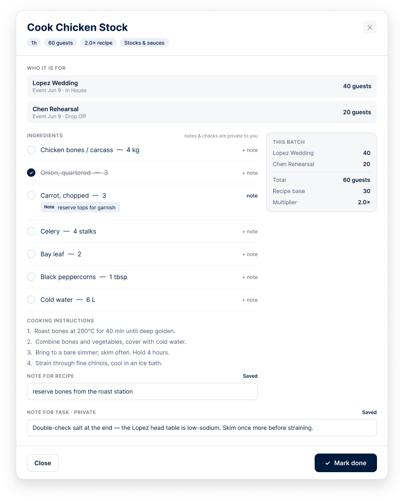Open the Chen Rehearsal event row

[x=202, y=112]
